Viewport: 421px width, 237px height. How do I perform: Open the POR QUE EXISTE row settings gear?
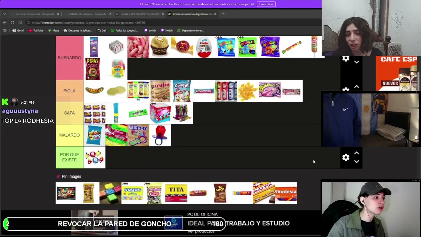[345, 158]
